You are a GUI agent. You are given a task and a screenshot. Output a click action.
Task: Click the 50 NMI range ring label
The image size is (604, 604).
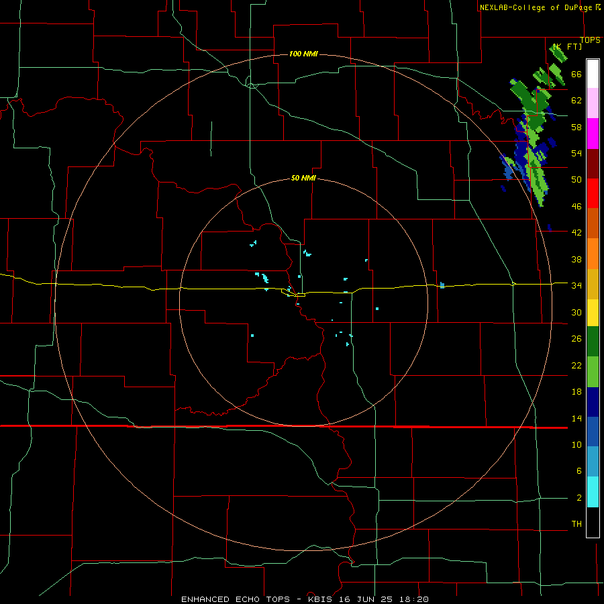[x=303, y=178]
